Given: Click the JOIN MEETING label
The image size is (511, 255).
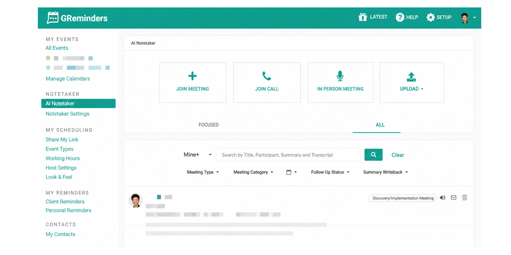Looking at the screenshot, I should click(x=192, y=89).
